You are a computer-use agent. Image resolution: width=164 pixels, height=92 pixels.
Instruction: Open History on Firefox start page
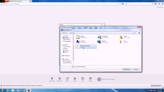coord(67,79)
